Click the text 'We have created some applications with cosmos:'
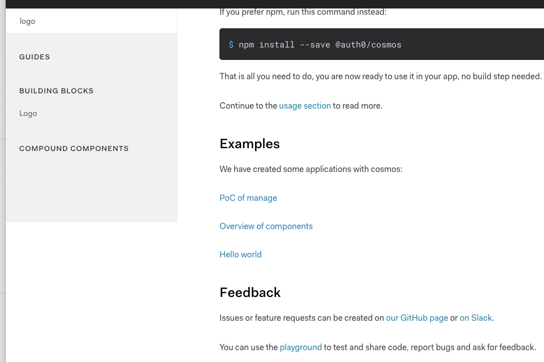Viewport: 544px width, 362px height. click(311, 169)
